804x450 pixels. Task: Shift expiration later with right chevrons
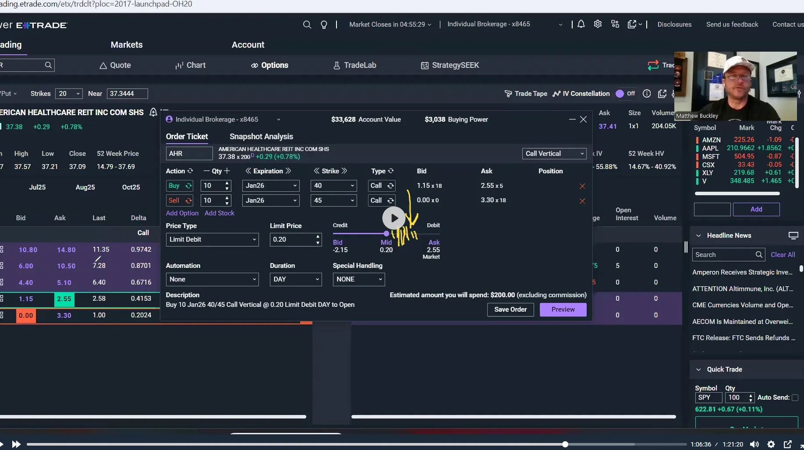pyautogui.click(x=288, y=171)
